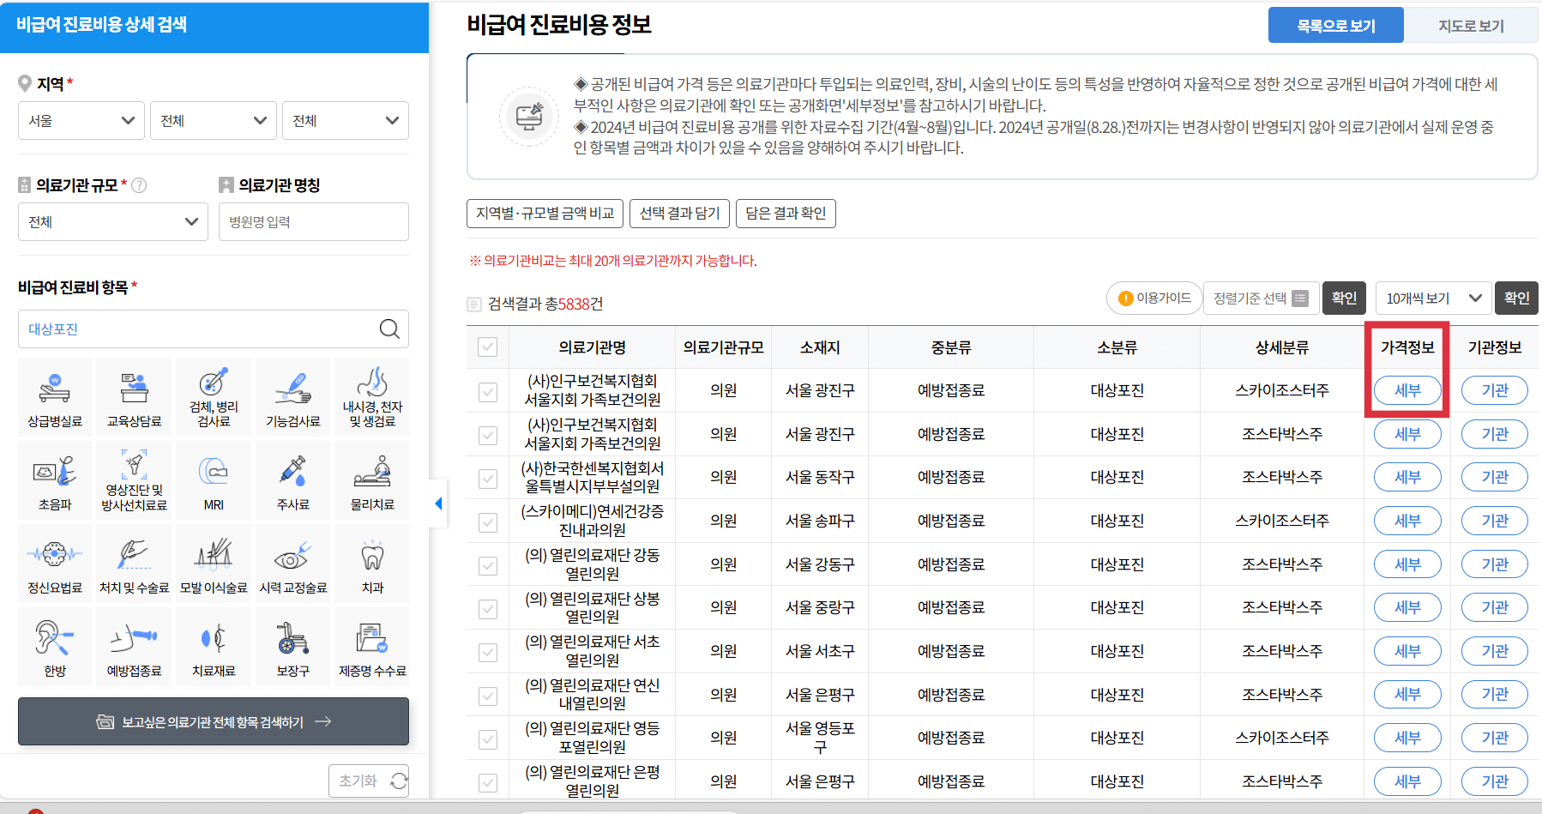This screenshot has height=814, width=1542.
Task: Pick the 치과 tooth icon
Action: tap(372, 564)
